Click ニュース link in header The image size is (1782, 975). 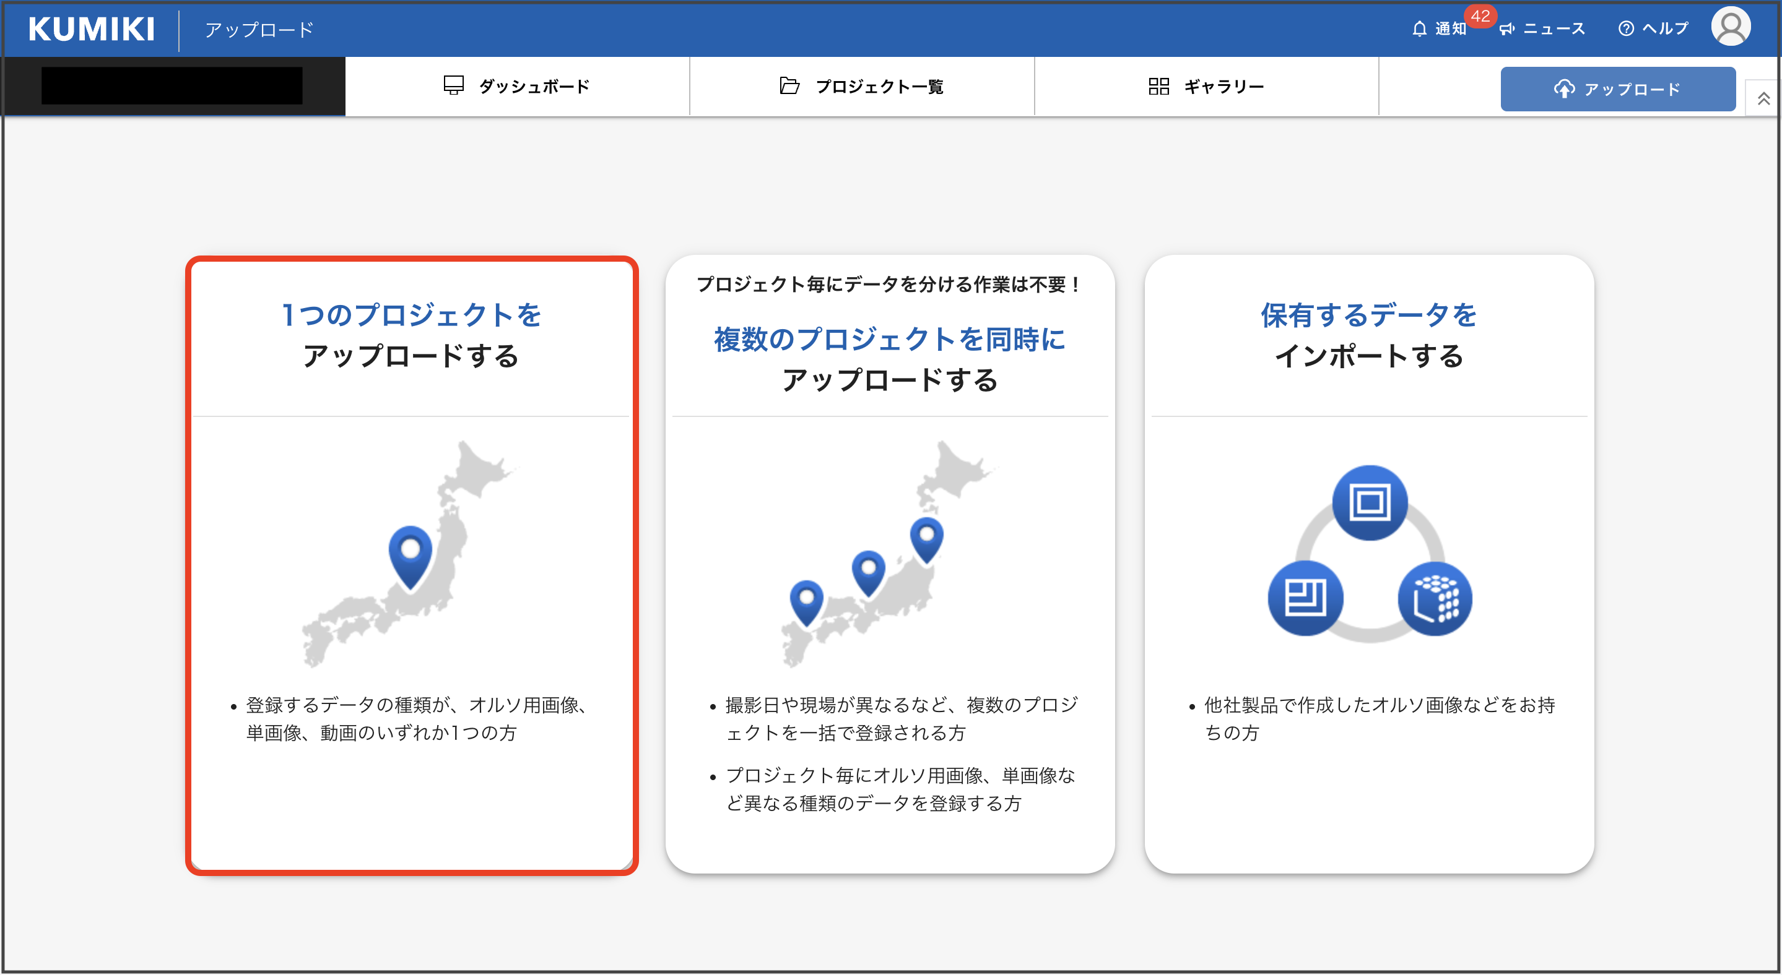point(1554,29)
